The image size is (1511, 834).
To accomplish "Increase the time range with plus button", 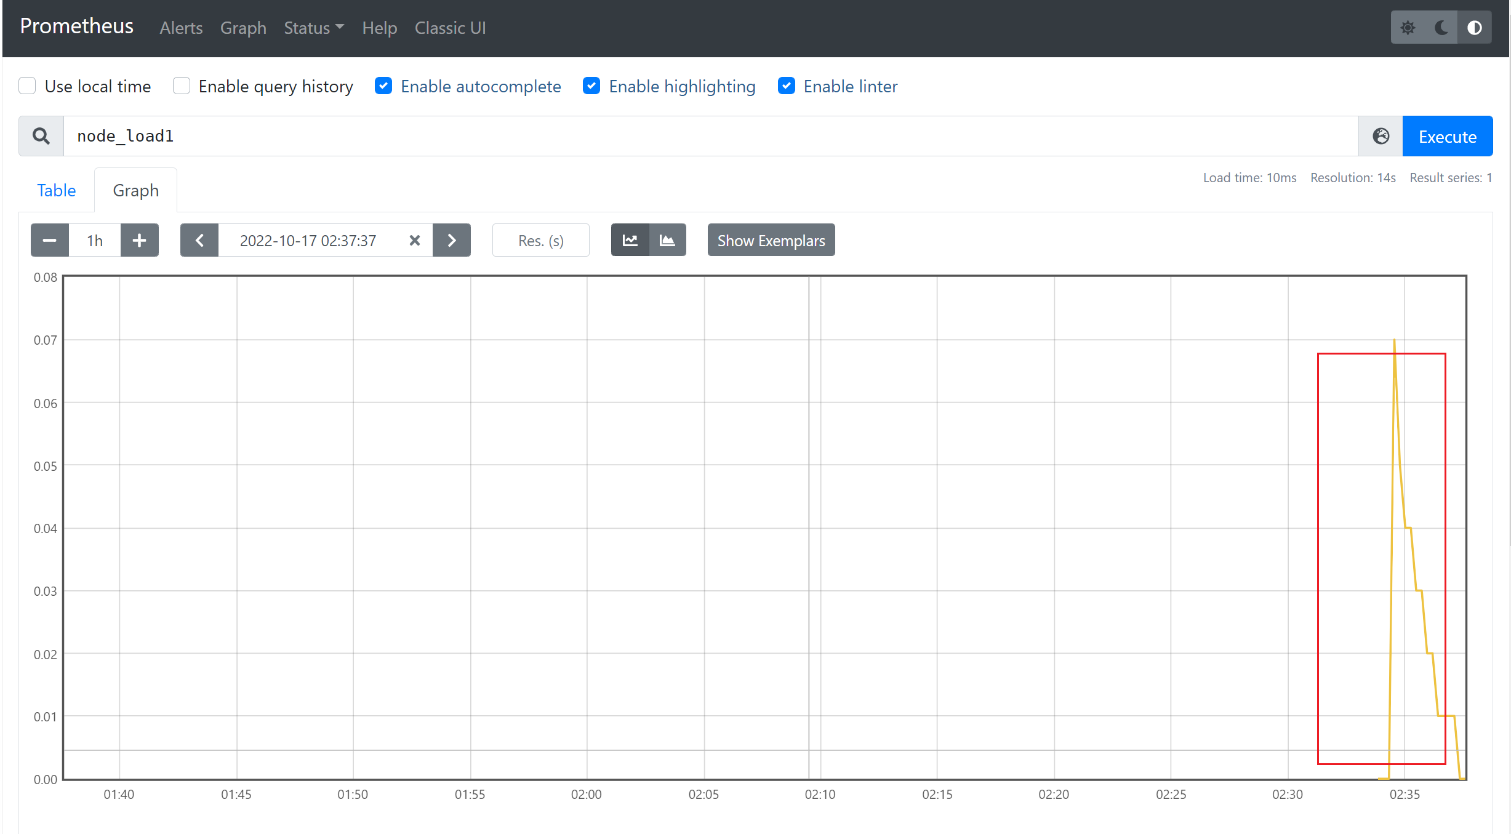I will [x=140, y=240].
